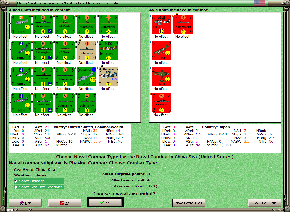Viewport: 290px width, 212px height.
Task: Decline naval air combat with No
Action: [x=65, y=203]
